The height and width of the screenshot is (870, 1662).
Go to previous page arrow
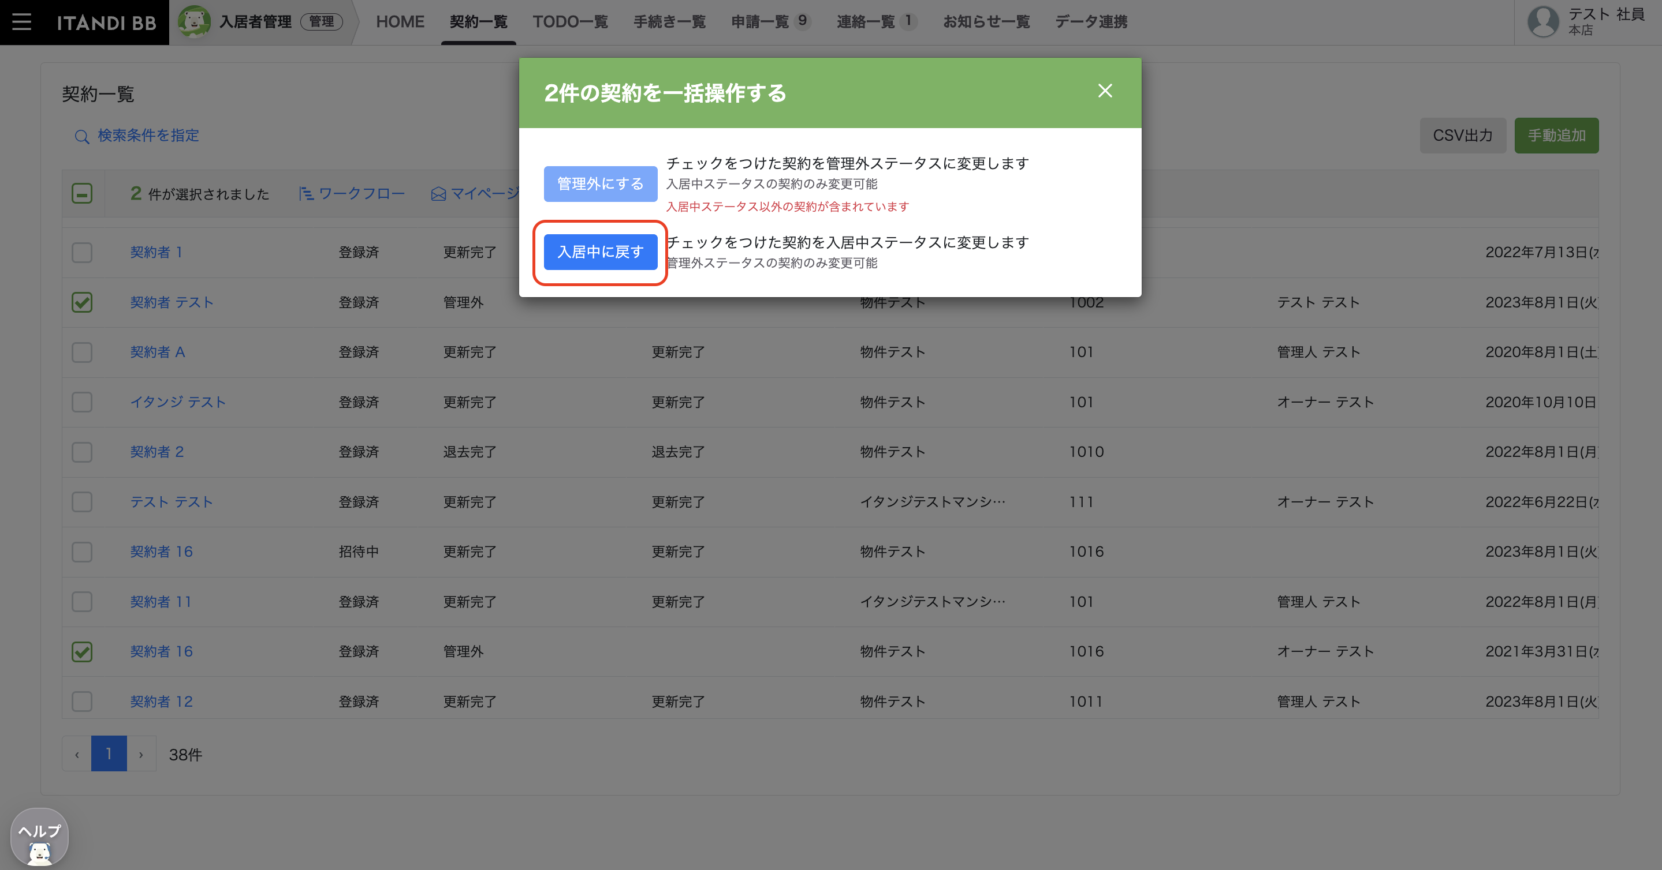[77, 753]
